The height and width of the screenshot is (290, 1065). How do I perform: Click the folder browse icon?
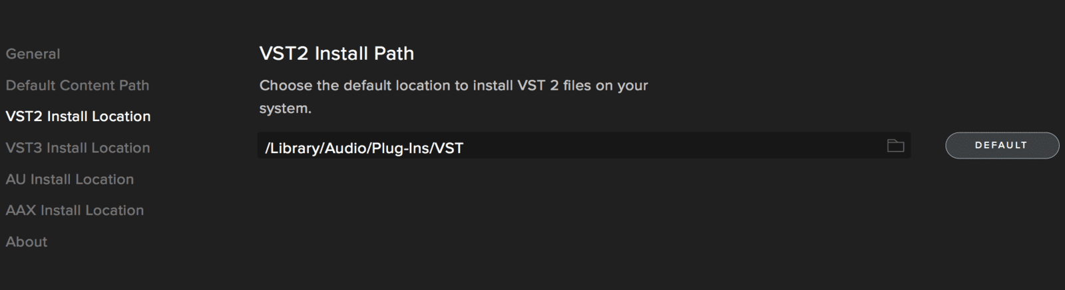[895, 146]
